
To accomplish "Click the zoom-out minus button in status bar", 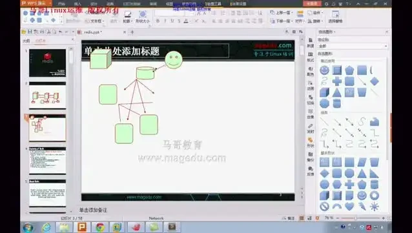I will click(338, 218).
